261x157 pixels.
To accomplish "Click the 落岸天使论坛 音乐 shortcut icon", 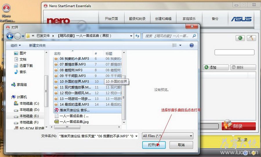I will point(57,110).
